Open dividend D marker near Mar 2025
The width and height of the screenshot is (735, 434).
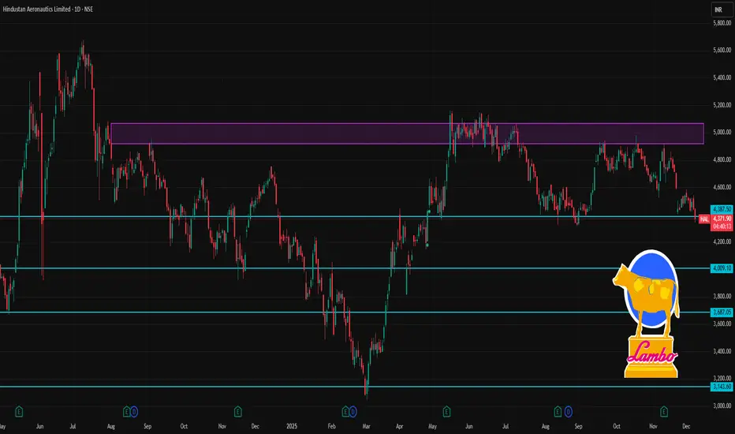click(353, 412)
